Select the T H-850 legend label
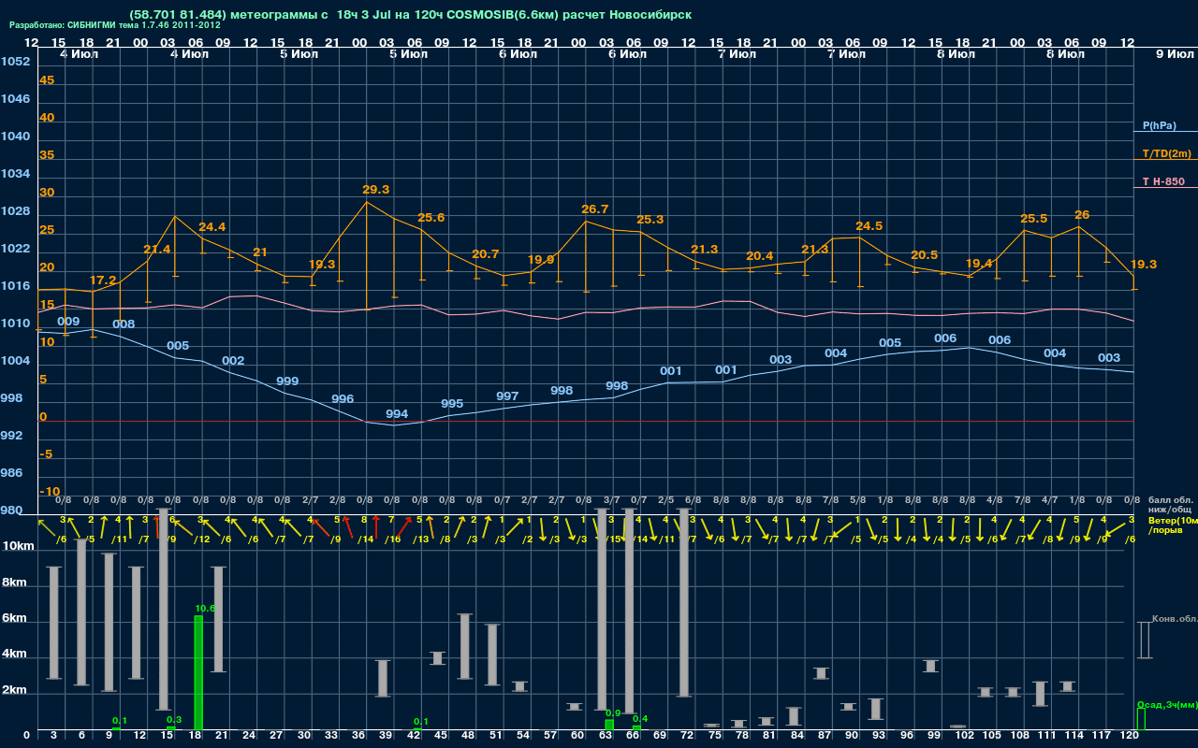The height and width of the screenshot is (748, 1198). pyautogui.click(x=1163, y=181)
